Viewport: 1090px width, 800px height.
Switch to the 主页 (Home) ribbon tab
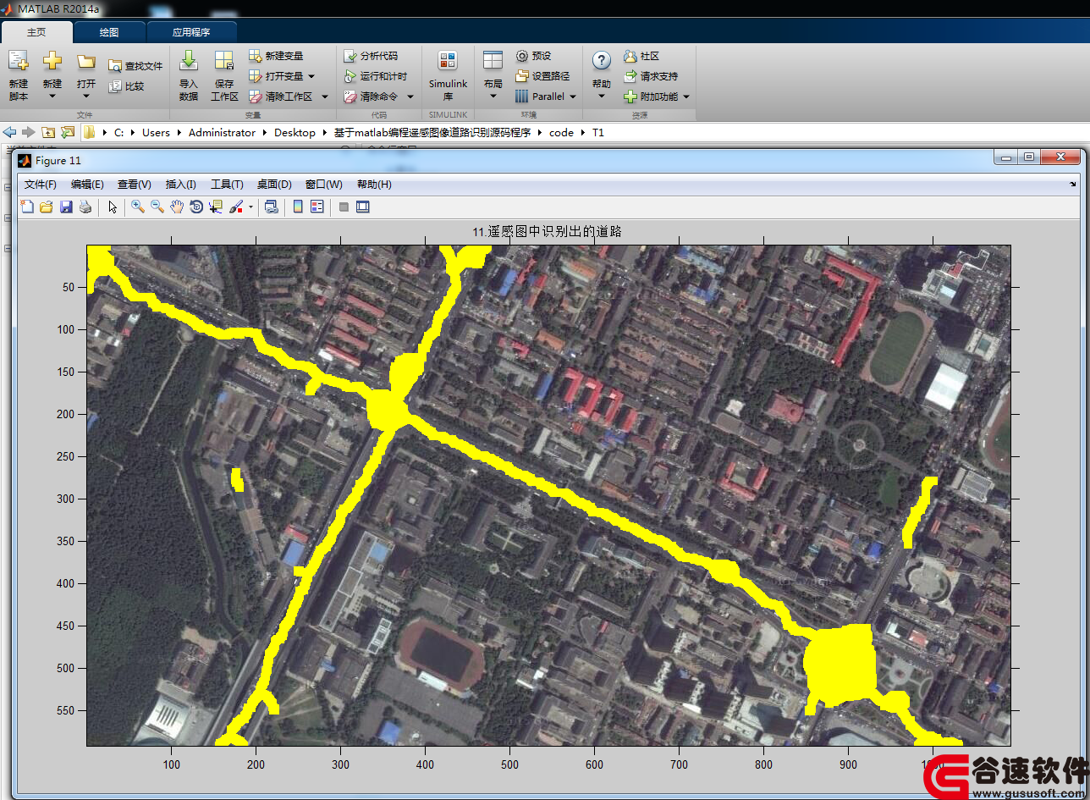pos(36,32)
